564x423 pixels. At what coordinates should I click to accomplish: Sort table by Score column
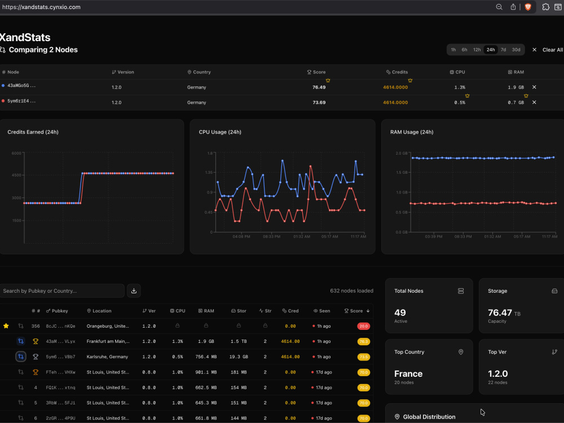pos(357,311)
